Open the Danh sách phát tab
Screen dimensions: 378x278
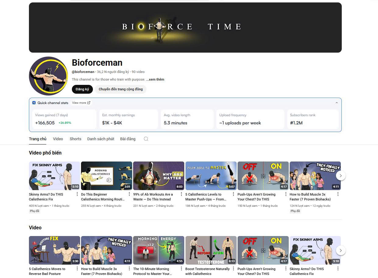101,139
